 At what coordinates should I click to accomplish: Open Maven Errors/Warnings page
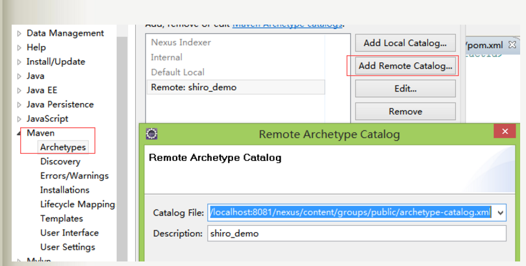point(75,176)
